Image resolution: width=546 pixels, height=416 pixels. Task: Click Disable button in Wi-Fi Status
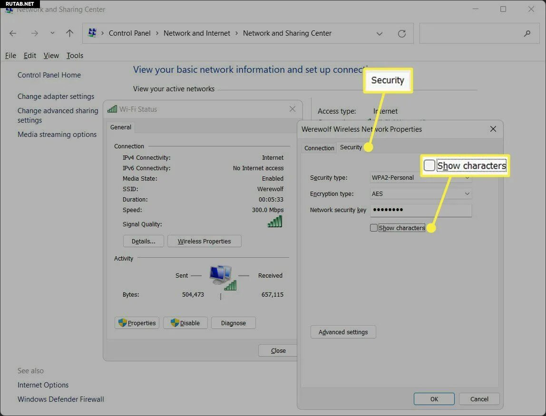pyautogui.click(x=185, y=323)
